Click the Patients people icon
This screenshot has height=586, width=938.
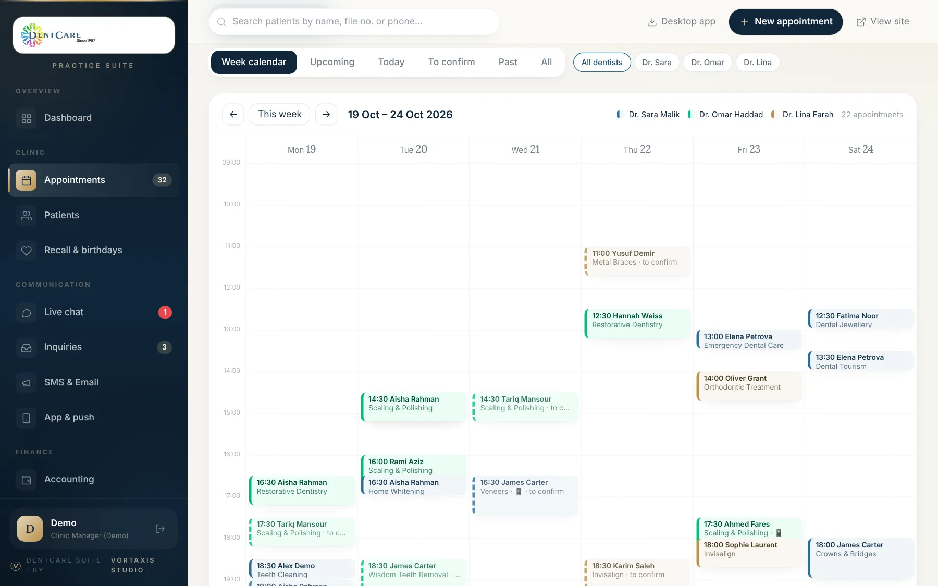coord(26,216)
